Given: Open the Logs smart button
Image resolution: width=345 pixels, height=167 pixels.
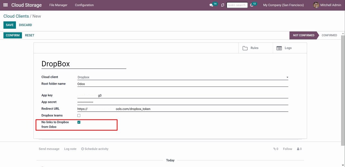Looking at the screenshot, I should coord(290,48).
